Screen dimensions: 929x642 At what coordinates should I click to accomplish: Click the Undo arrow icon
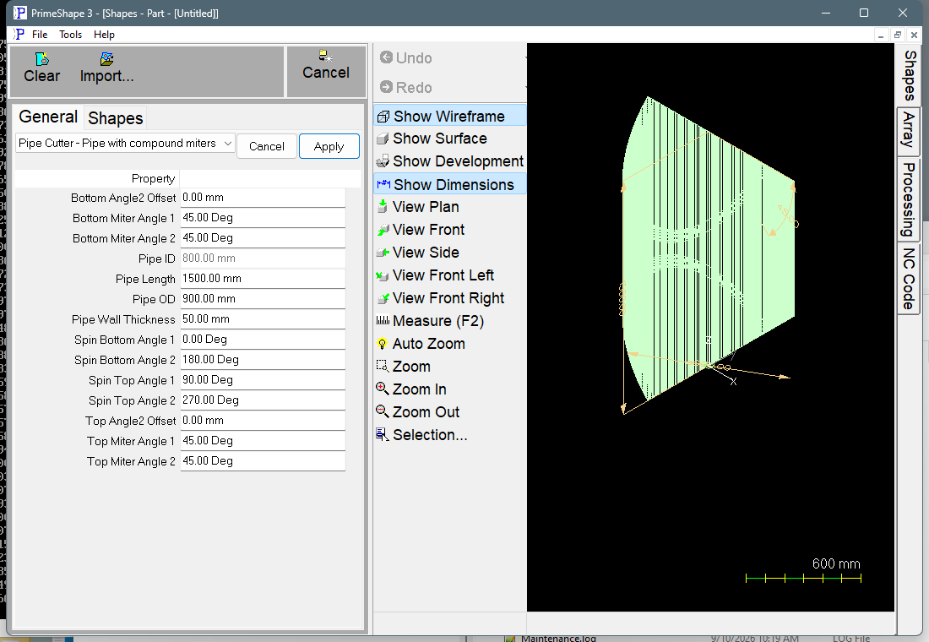point(386,57)
